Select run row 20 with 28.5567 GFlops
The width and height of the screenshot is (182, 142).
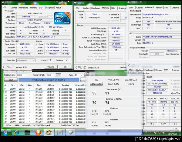coord(45,122)
